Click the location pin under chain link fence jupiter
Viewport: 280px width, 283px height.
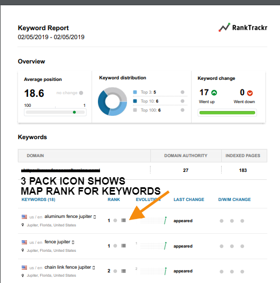[x=23, y=276]
